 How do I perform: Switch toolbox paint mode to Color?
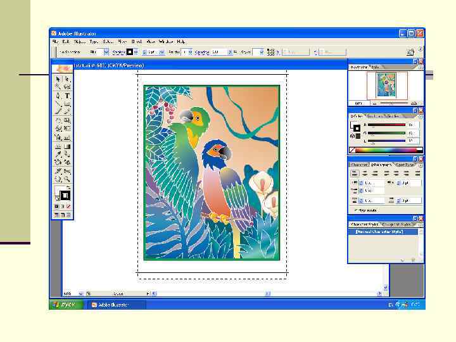click(x=57, y=206)
